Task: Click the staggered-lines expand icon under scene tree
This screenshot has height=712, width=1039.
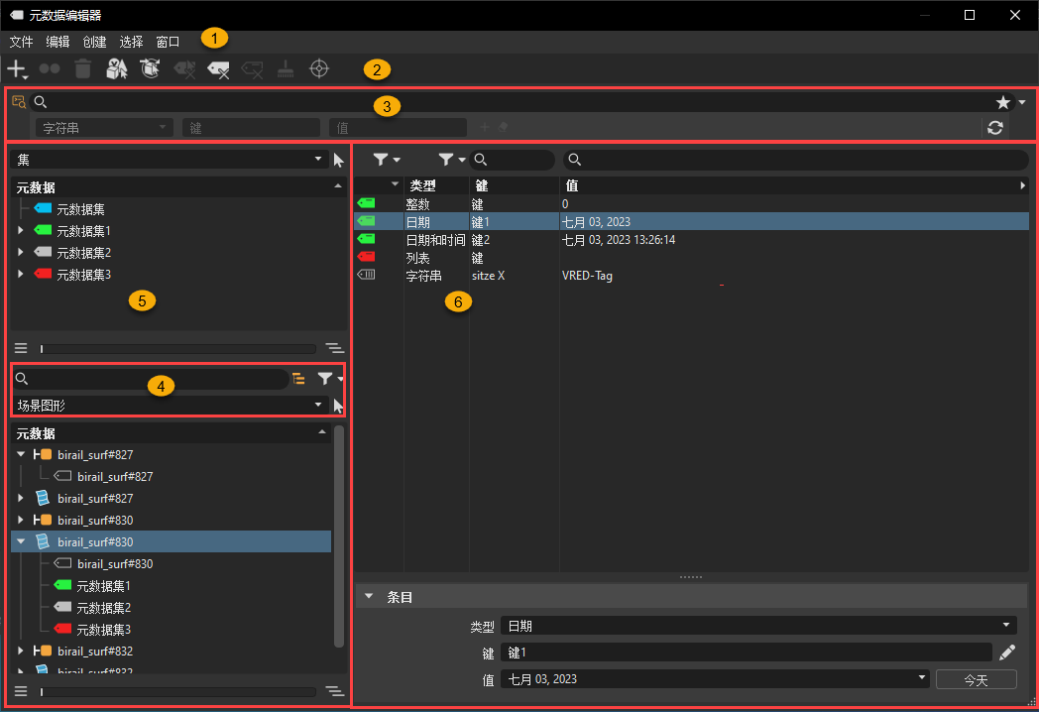Action: [x=335, y=691]
